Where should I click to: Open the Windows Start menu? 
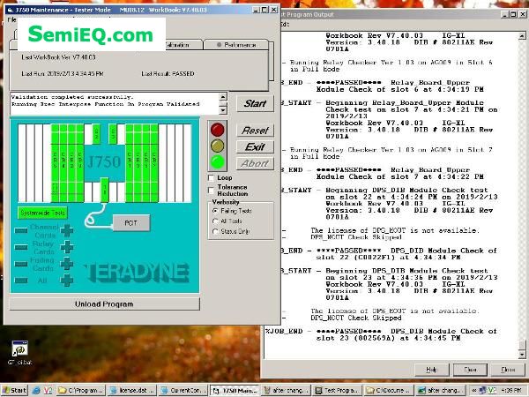(14, 391)
